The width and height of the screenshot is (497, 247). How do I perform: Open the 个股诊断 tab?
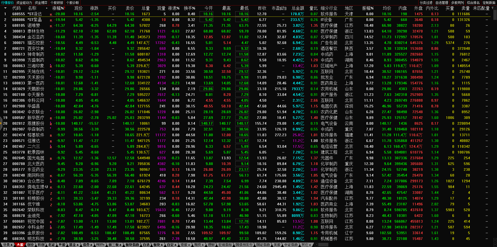pos(73,3)
